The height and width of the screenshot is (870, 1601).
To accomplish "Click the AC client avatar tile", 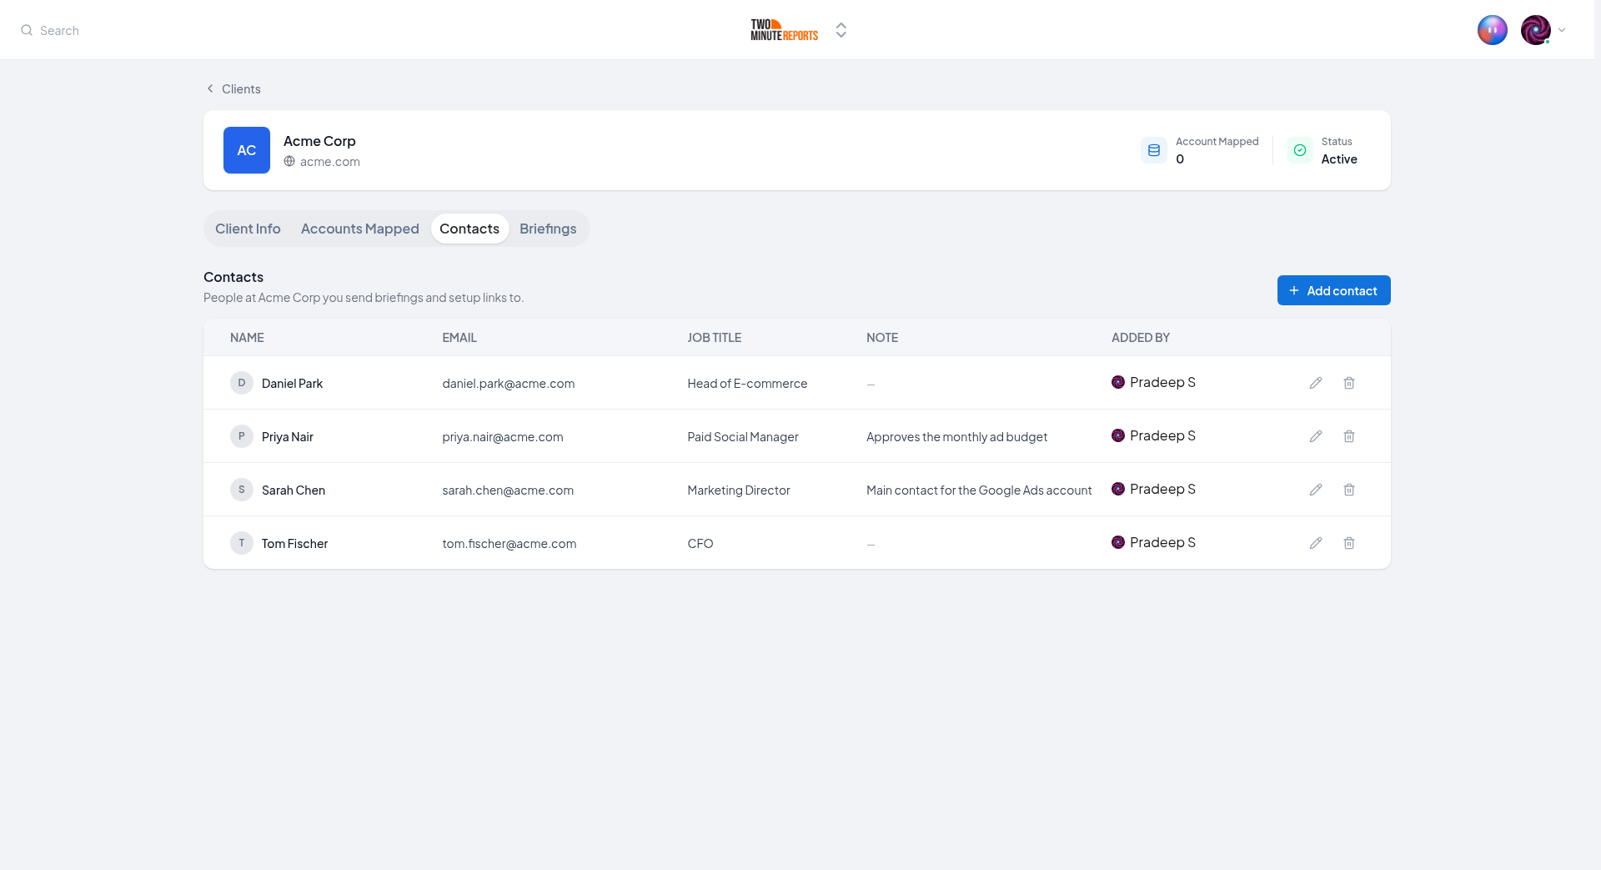I will pyautogui.click(x=247, y=150).
